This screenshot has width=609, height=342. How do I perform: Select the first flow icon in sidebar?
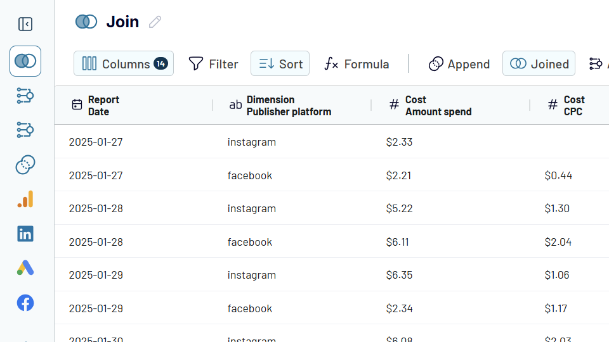(25, 96)
